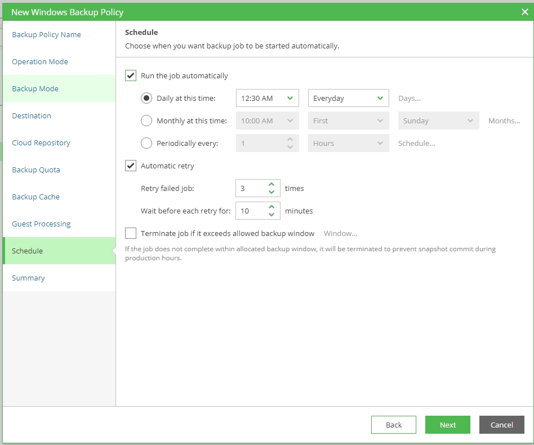Open the 12:30 AM daily time dropdown
The height and width of the screenshot is (445, 534).
click(267, 98)
